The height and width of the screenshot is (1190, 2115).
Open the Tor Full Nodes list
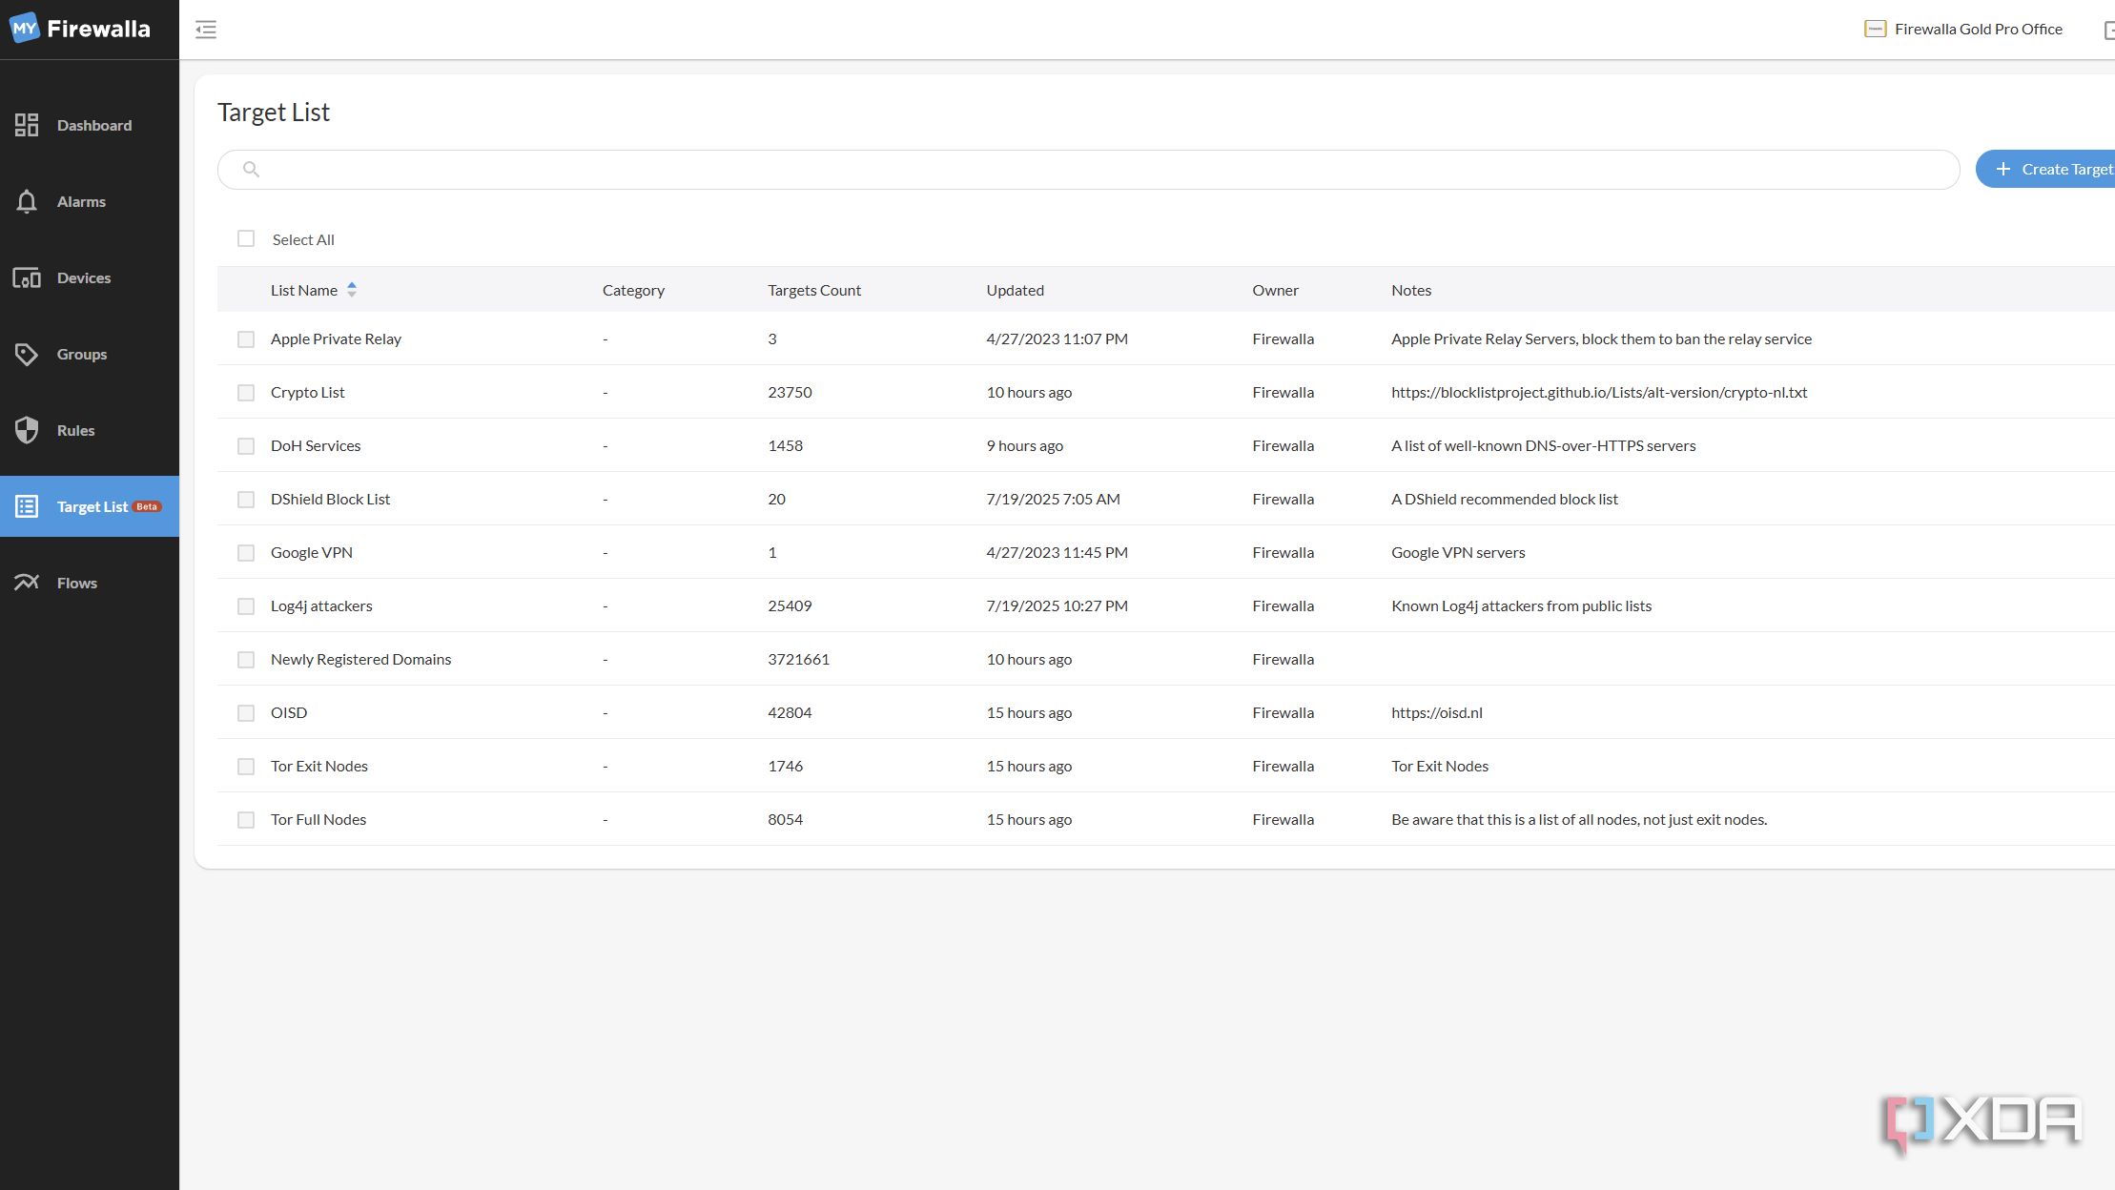[x=318, y=819]
